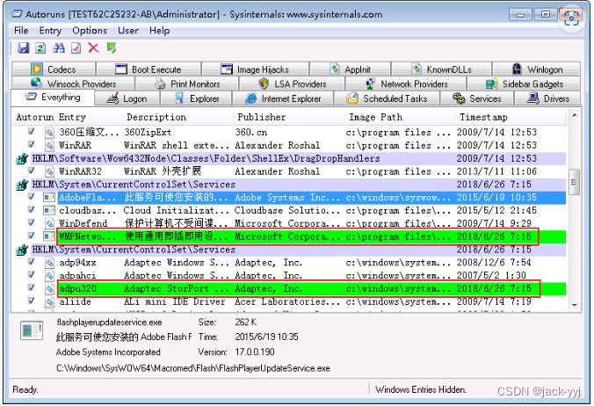
Task: Click the file icon next to adpu320 entry
Action: click(x=49, y=288)
